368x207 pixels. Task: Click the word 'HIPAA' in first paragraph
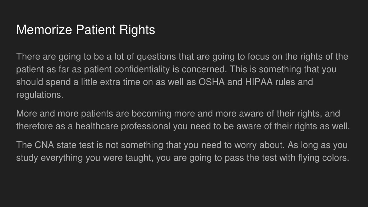[x=259, y=82]
